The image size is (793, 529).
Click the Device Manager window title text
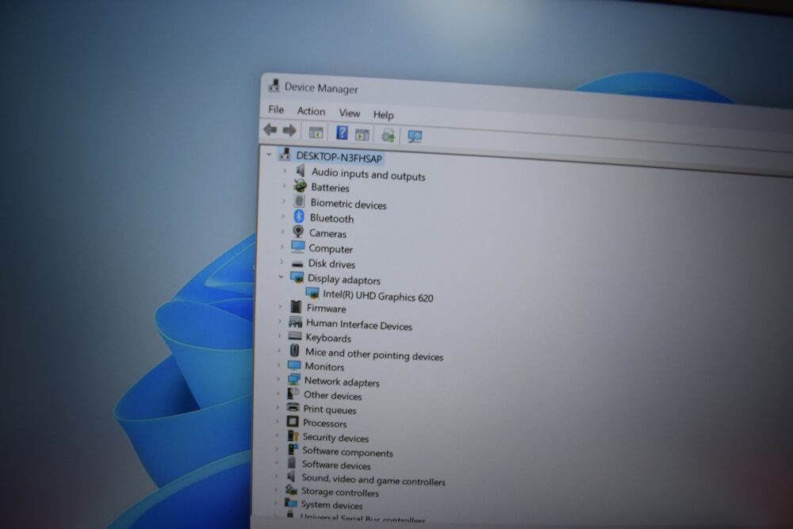pos(321,88)
